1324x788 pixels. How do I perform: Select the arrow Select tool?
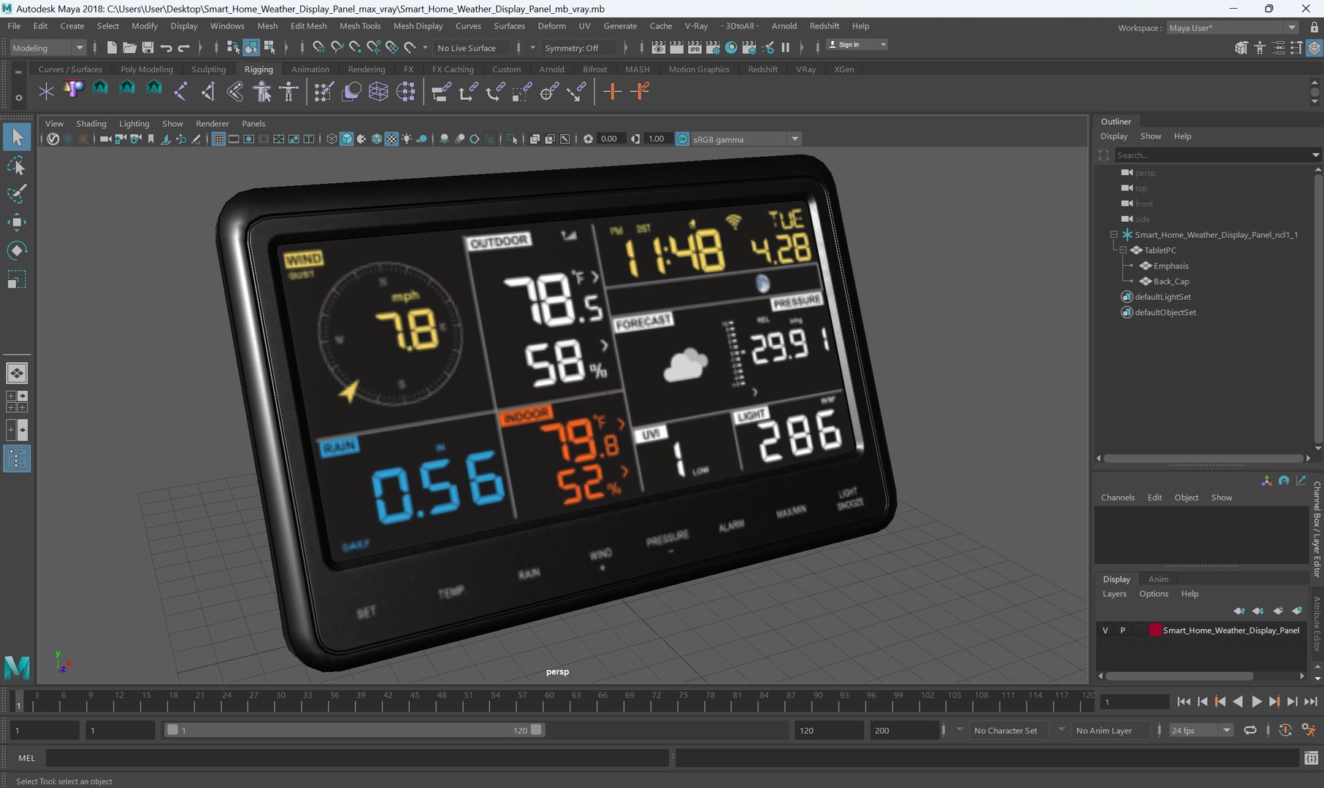[x=17, y=136]
